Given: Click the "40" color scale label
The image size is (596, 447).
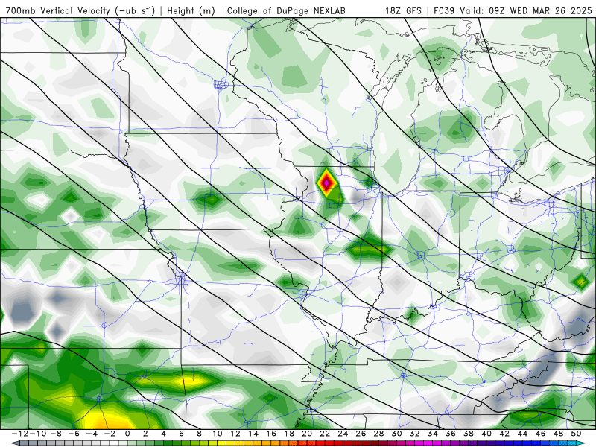Looking at the screenshot, I should click(x=486, y=434).
